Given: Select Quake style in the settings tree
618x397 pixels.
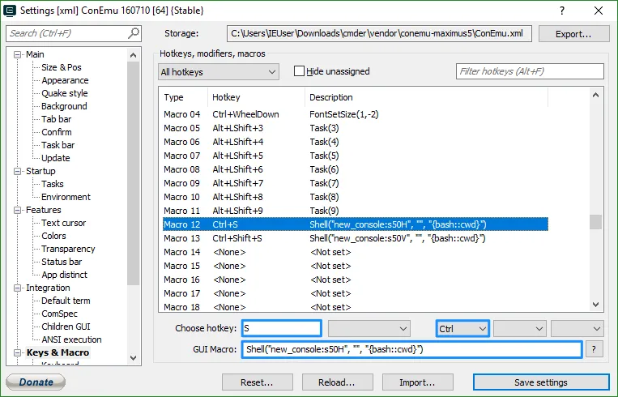Looking at the screenshot, I should [x=64, y=93].
